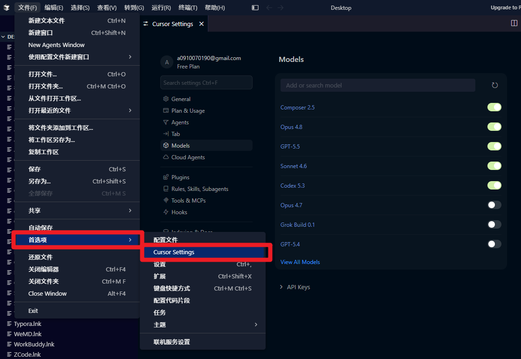This screenshot has height=359, width=521.
Task: Open the 使用配置文件新建窗口 submenu arrow
Action: [x=130, y=57]
